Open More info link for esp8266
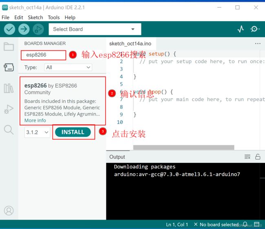The height and width of the screenshot is (229, 265). point(35,120)
